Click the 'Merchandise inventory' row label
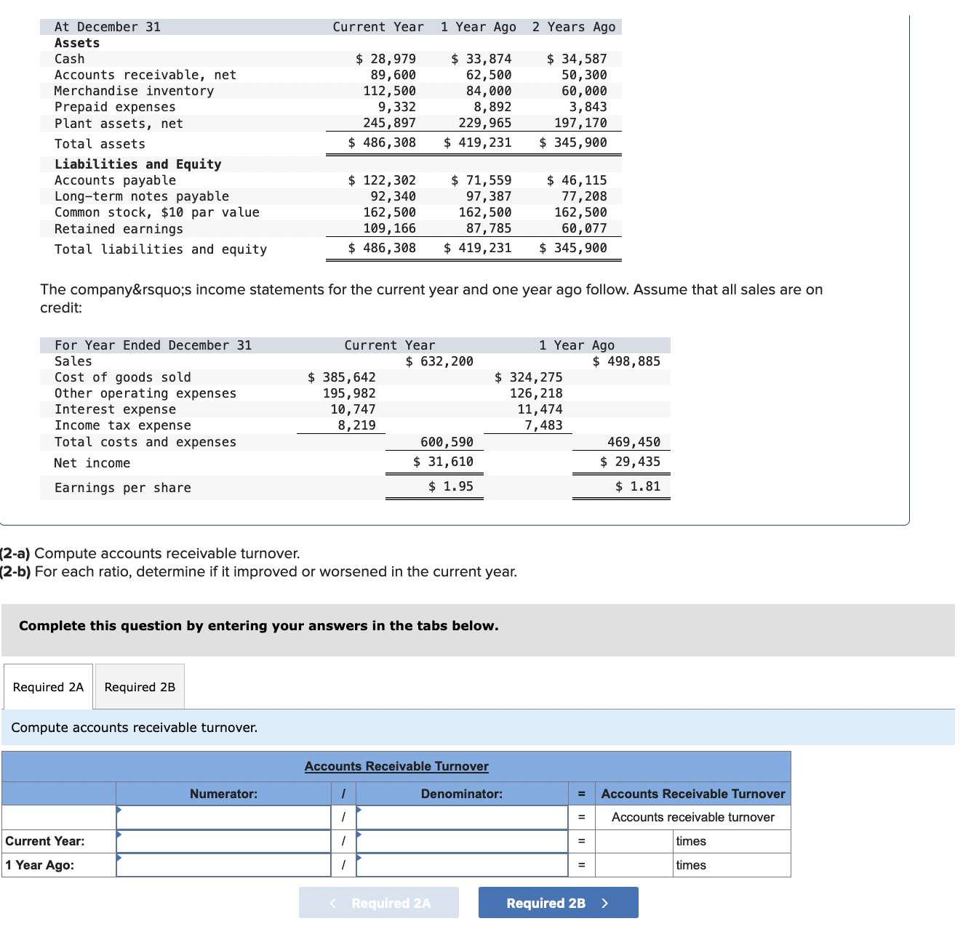Image resolution: width=979 pixels, height=945 pixels. pyautogui.click(x=134, y=91)
